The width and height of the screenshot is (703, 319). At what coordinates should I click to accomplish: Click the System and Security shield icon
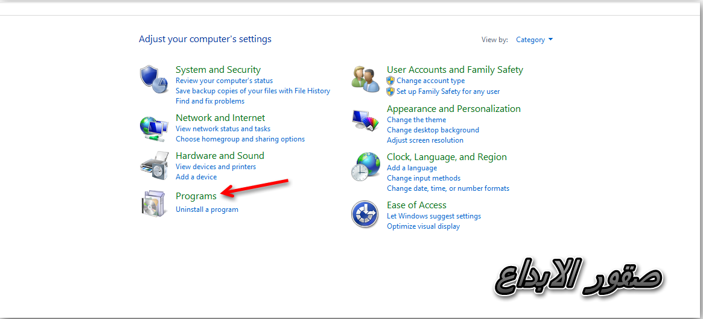[154, 79]
